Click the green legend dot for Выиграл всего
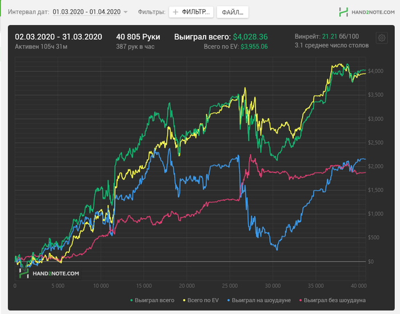 click(131, 300)
